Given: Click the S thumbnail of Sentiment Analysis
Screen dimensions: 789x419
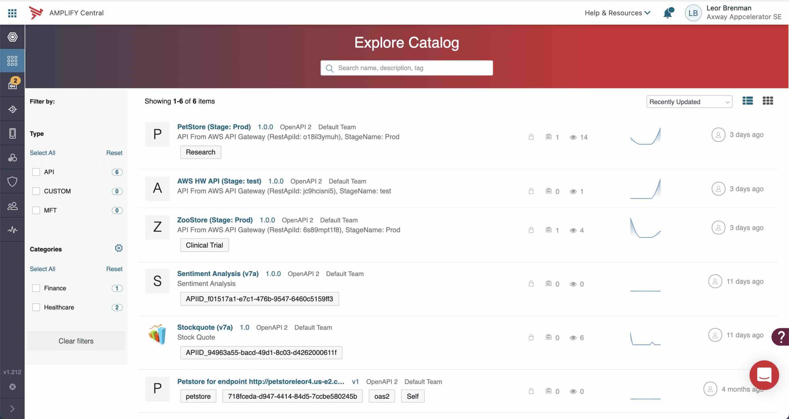Looking at the screenshot, I should [x=157, y=281].
